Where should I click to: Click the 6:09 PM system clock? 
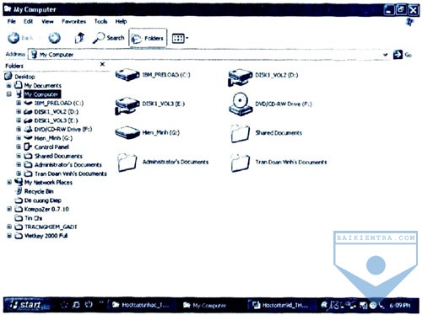399,306
